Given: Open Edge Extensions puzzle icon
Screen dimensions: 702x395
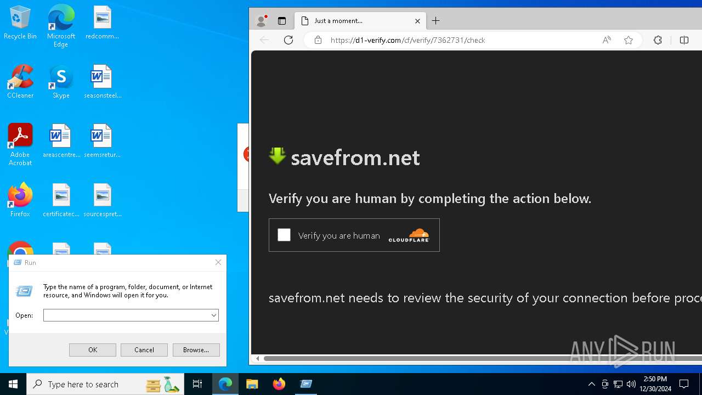Looking at the screenshot, I should 658,40.
